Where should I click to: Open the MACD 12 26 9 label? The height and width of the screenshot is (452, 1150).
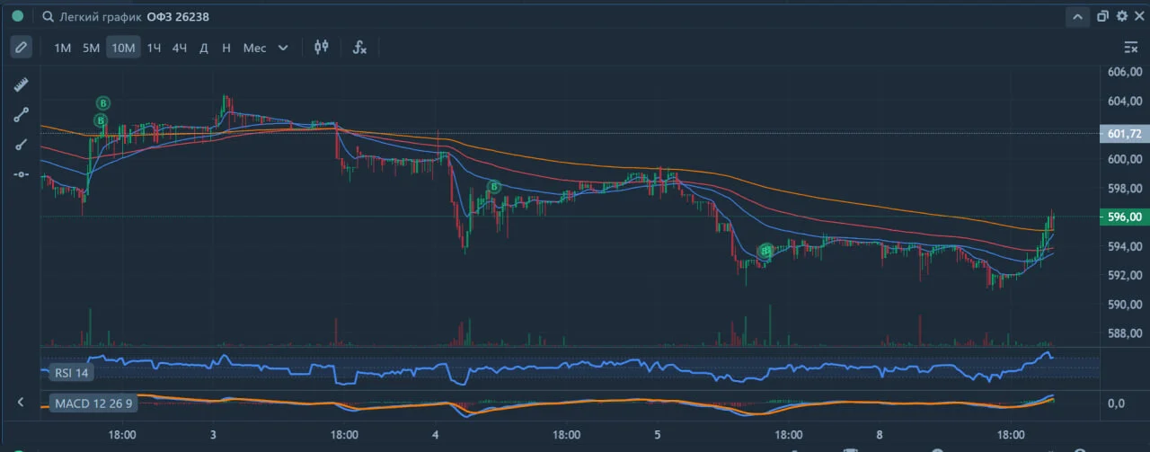pyautogui.click(x=93, y=403)
